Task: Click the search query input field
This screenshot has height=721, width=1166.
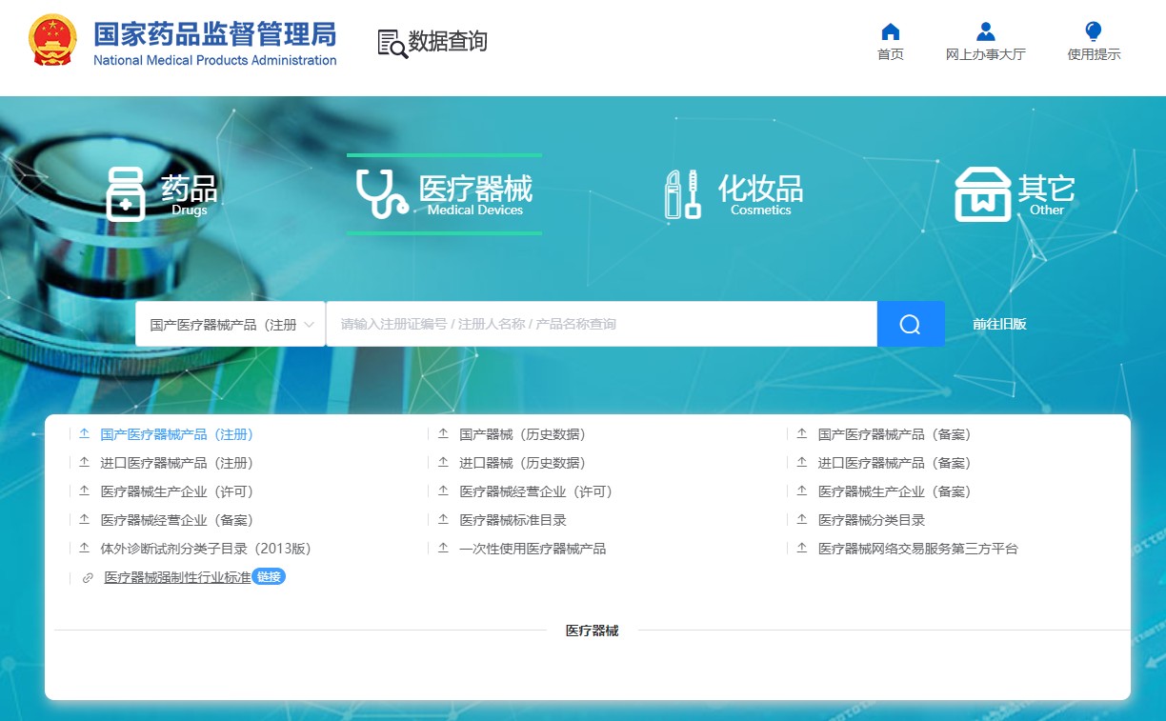Action: 602,324
